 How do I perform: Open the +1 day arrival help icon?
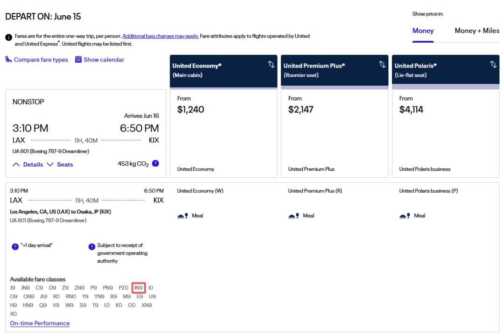(x=15, y=247)
